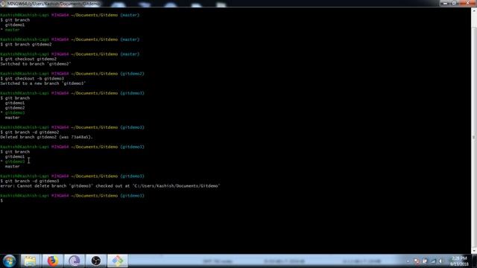Switch to OBS Studio on the taskbar
Viewport: 477px width, 268px height.
[96, 261]
